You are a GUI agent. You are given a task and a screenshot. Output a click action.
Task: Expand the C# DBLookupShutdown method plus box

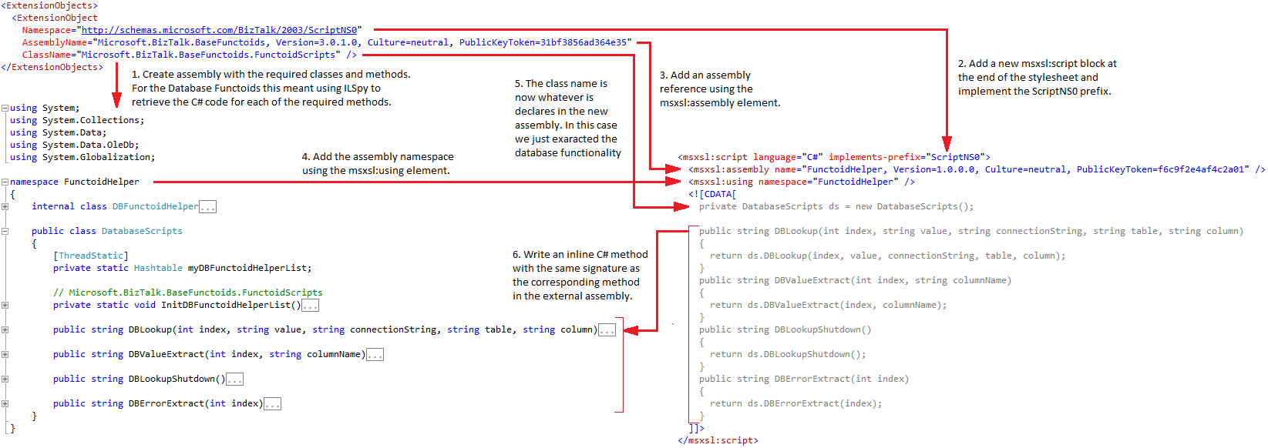coord(5,379)
